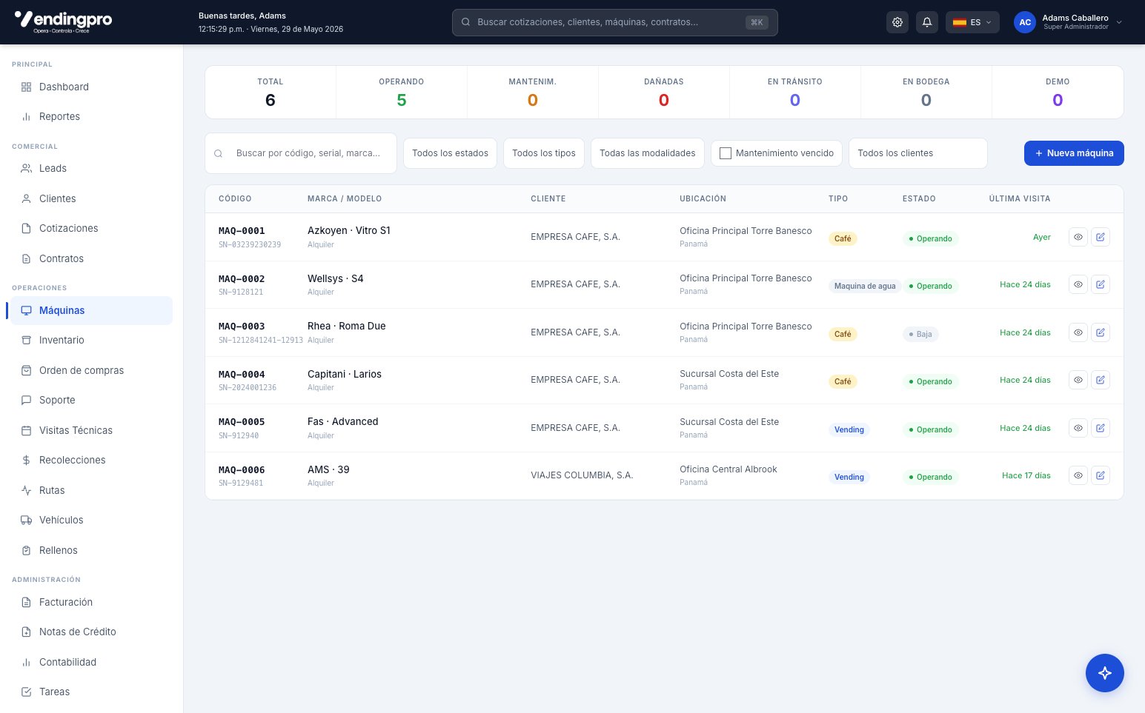This screenshot has height=713, width=1145.
Task: Expand the Todos los estados dropdown
Action: tap(450, 153)
